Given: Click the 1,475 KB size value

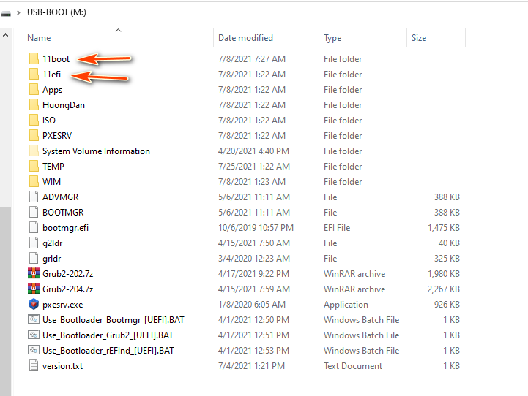Looking at the screenshot, I should pyautogui.click(x=444, y=228).
